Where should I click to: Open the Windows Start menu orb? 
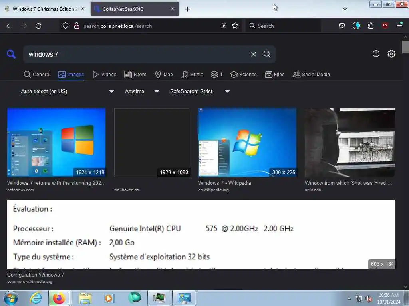[x=11, y=298]
